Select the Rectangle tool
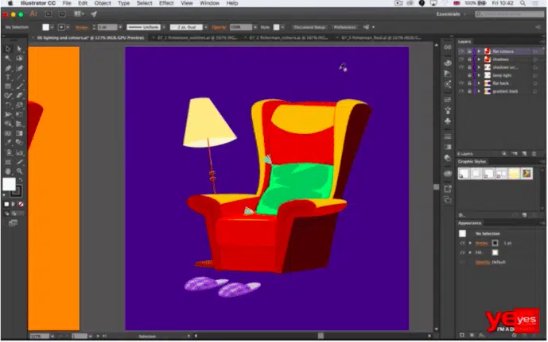 pos(8,86)
